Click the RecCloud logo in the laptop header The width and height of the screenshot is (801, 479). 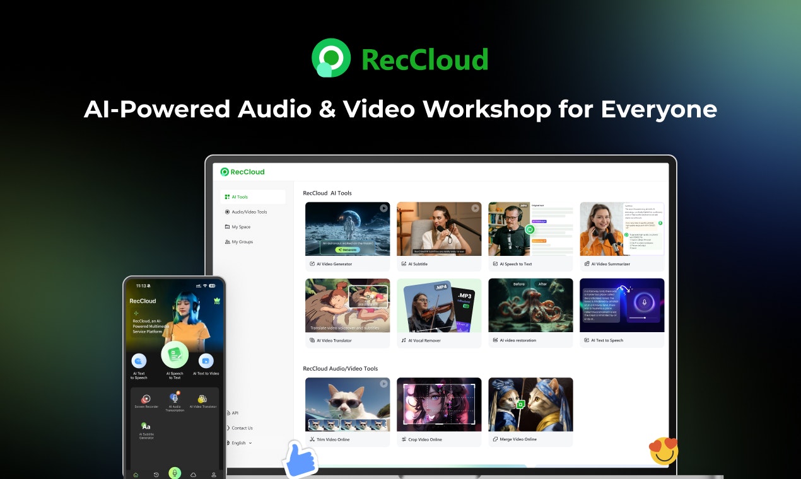click(242, 172)
